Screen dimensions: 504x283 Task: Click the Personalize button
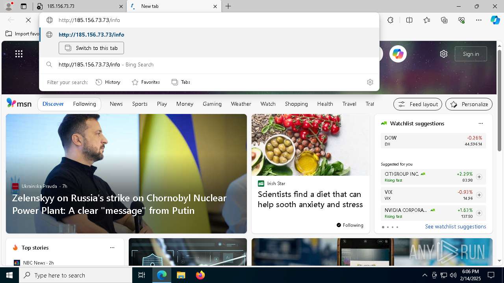point(469,104)
